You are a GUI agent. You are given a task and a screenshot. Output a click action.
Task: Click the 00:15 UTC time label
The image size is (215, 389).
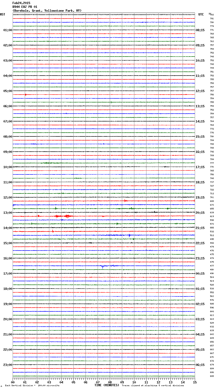pyautogui.click(x=200, y=274)
